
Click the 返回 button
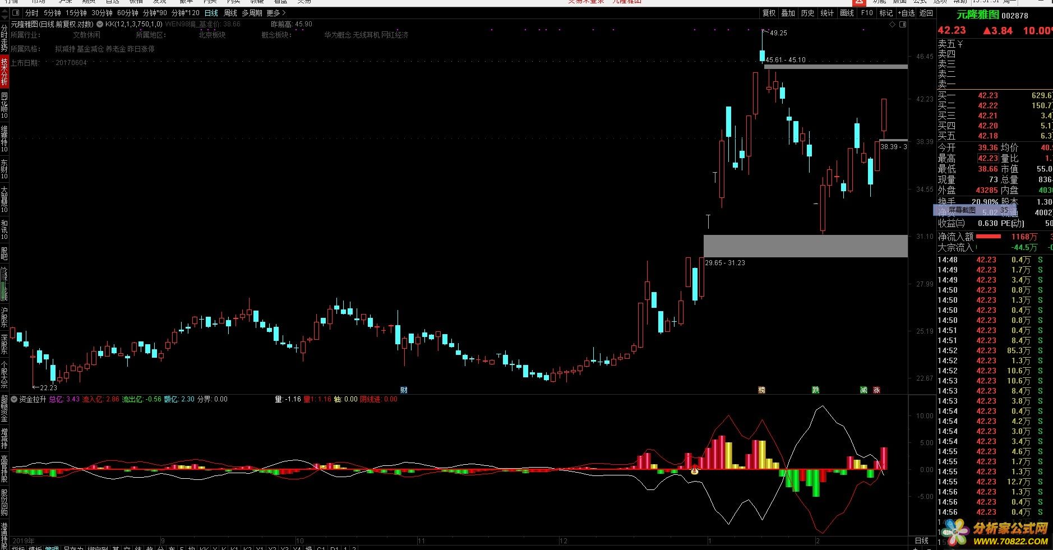[926, 13]
